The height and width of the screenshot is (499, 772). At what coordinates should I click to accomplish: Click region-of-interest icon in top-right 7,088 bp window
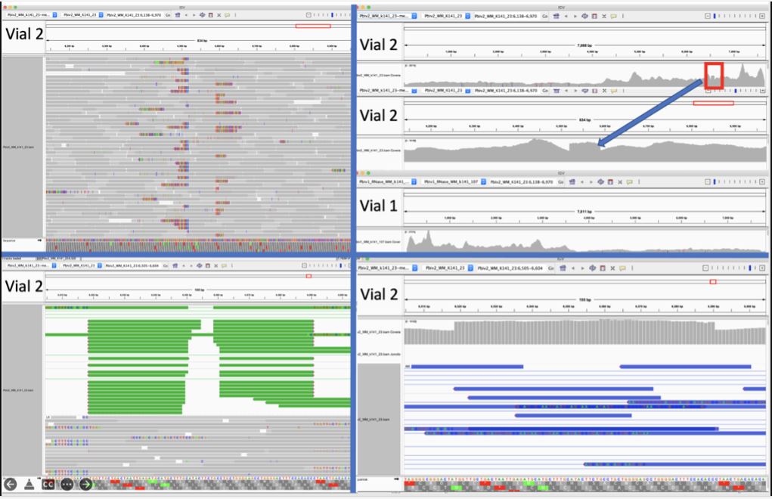click(x=594, y=16)
